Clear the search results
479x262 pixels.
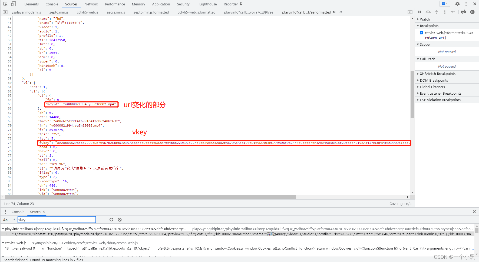(120, 220)
